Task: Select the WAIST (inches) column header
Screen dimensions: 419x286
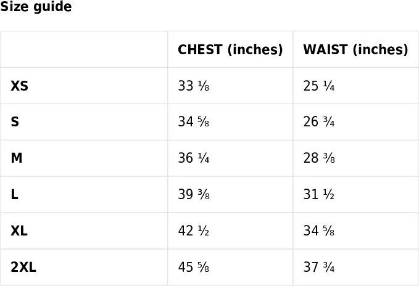Action: (355, 50)
